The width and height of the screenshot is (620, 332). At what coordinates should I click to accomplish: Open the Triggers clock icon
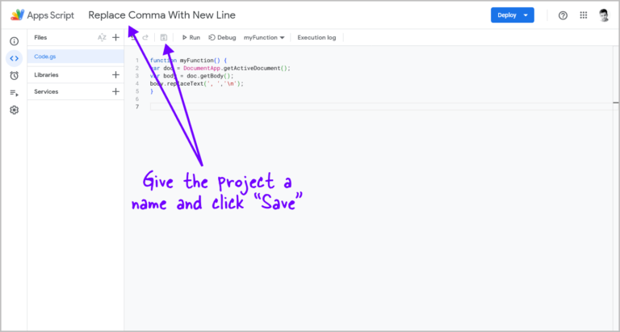[x=15, y=76]
